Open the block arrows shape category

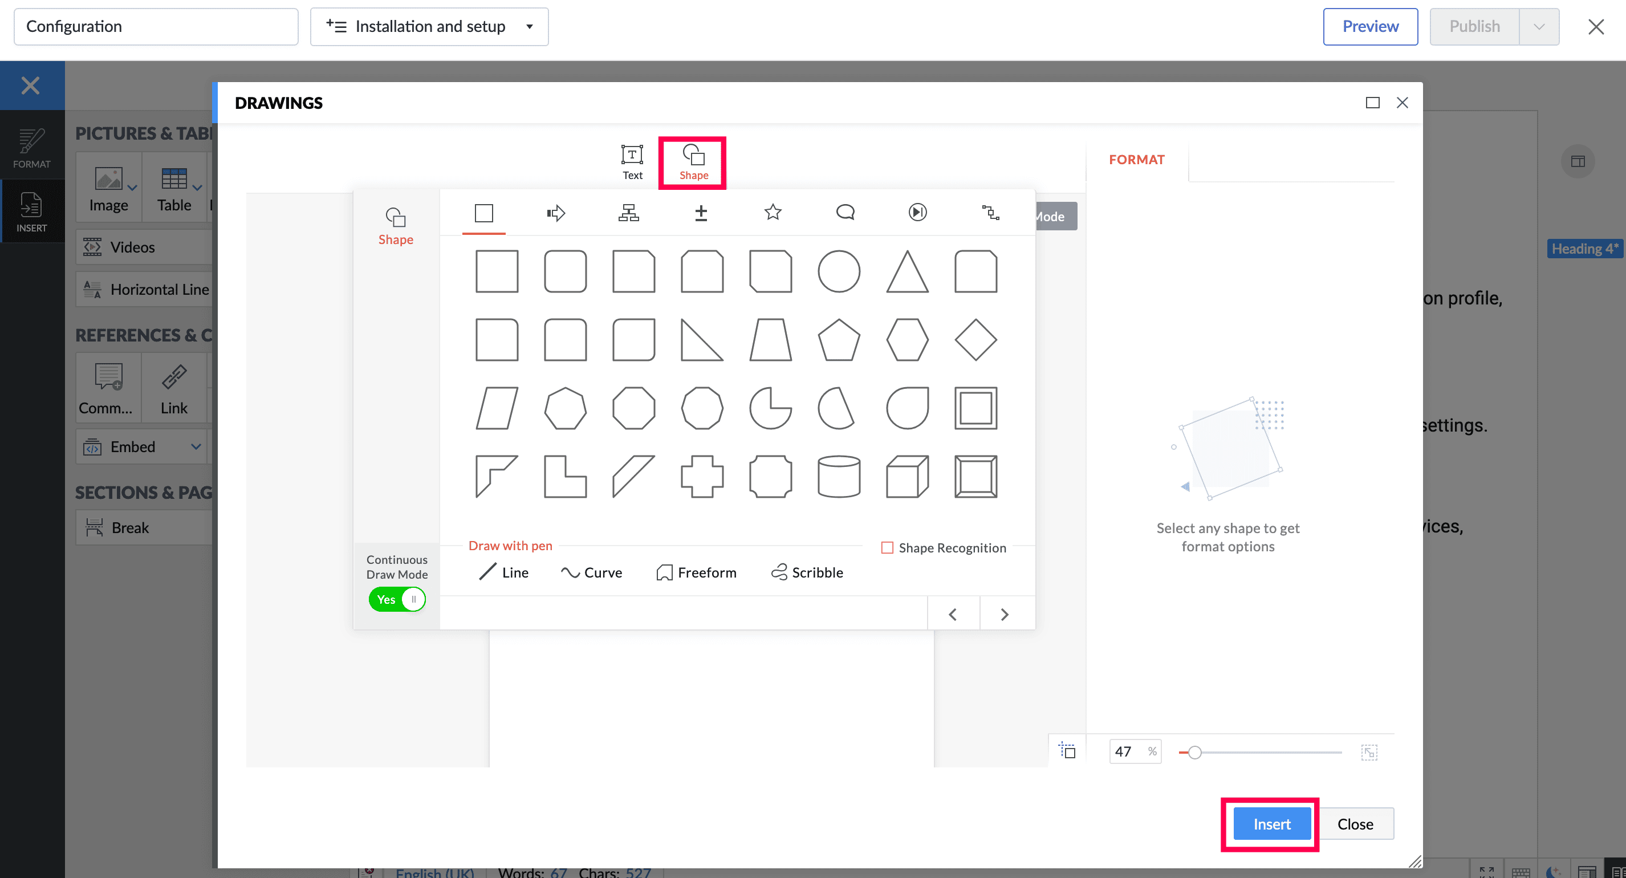(555, 213)
